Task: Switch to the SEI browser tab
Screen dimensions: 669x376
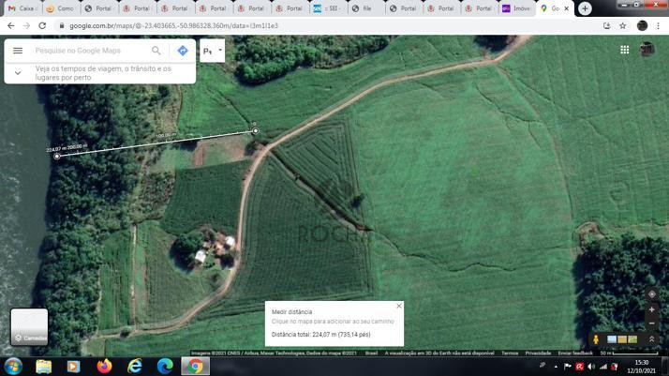Action: [328, 8]
